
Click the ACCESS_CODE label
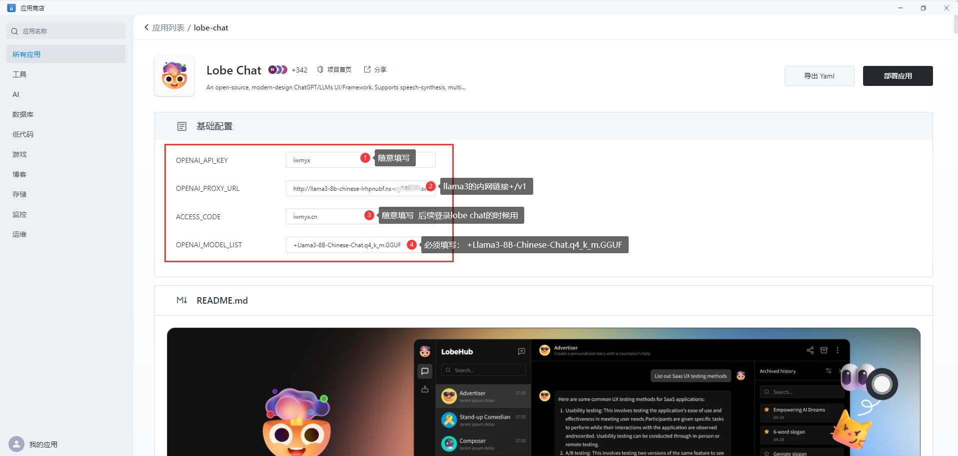click(x=198, y=217)
